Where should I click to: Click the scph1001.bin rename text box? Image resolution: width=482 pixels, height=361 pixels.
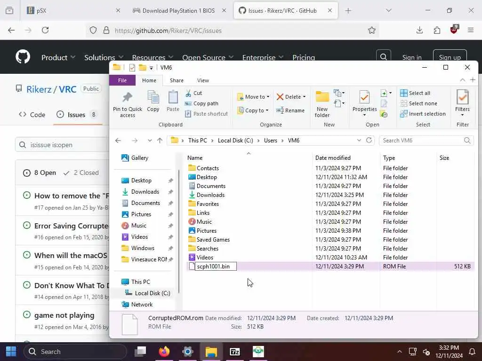coord(216,267)
